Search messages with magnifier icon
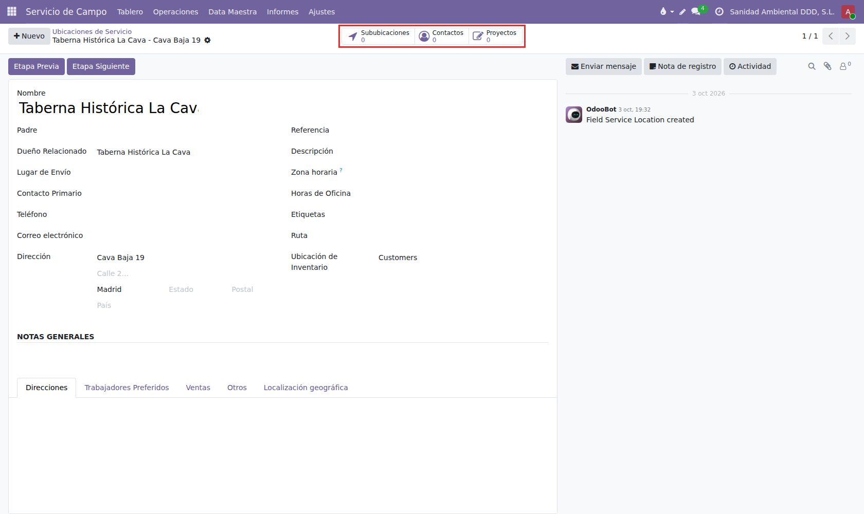Viewport: 864px width, 514px height. tap(812, 66)
